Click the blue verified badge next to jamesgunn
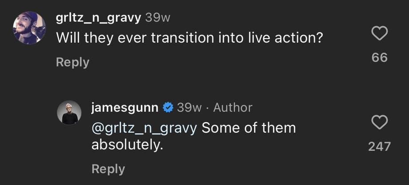409x185 pixels. (x=168, y=108)
